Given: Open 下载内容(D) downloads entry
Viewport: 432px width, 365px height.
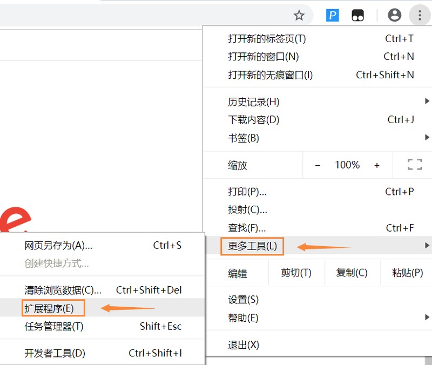Looking at the screenshot, I should pyautogui.click(x=318, y=120).
